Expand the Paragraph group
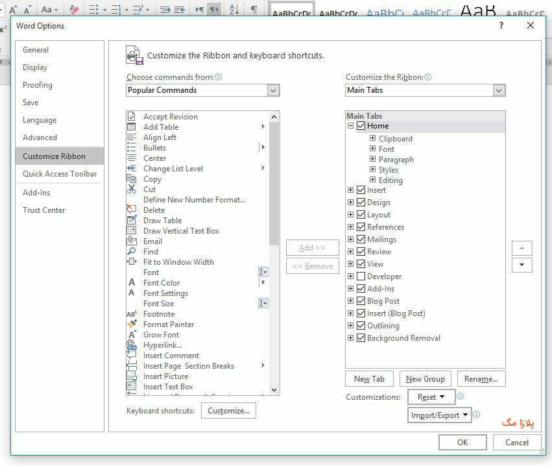This screenshot has width=552, height=466. coord(372,159)
